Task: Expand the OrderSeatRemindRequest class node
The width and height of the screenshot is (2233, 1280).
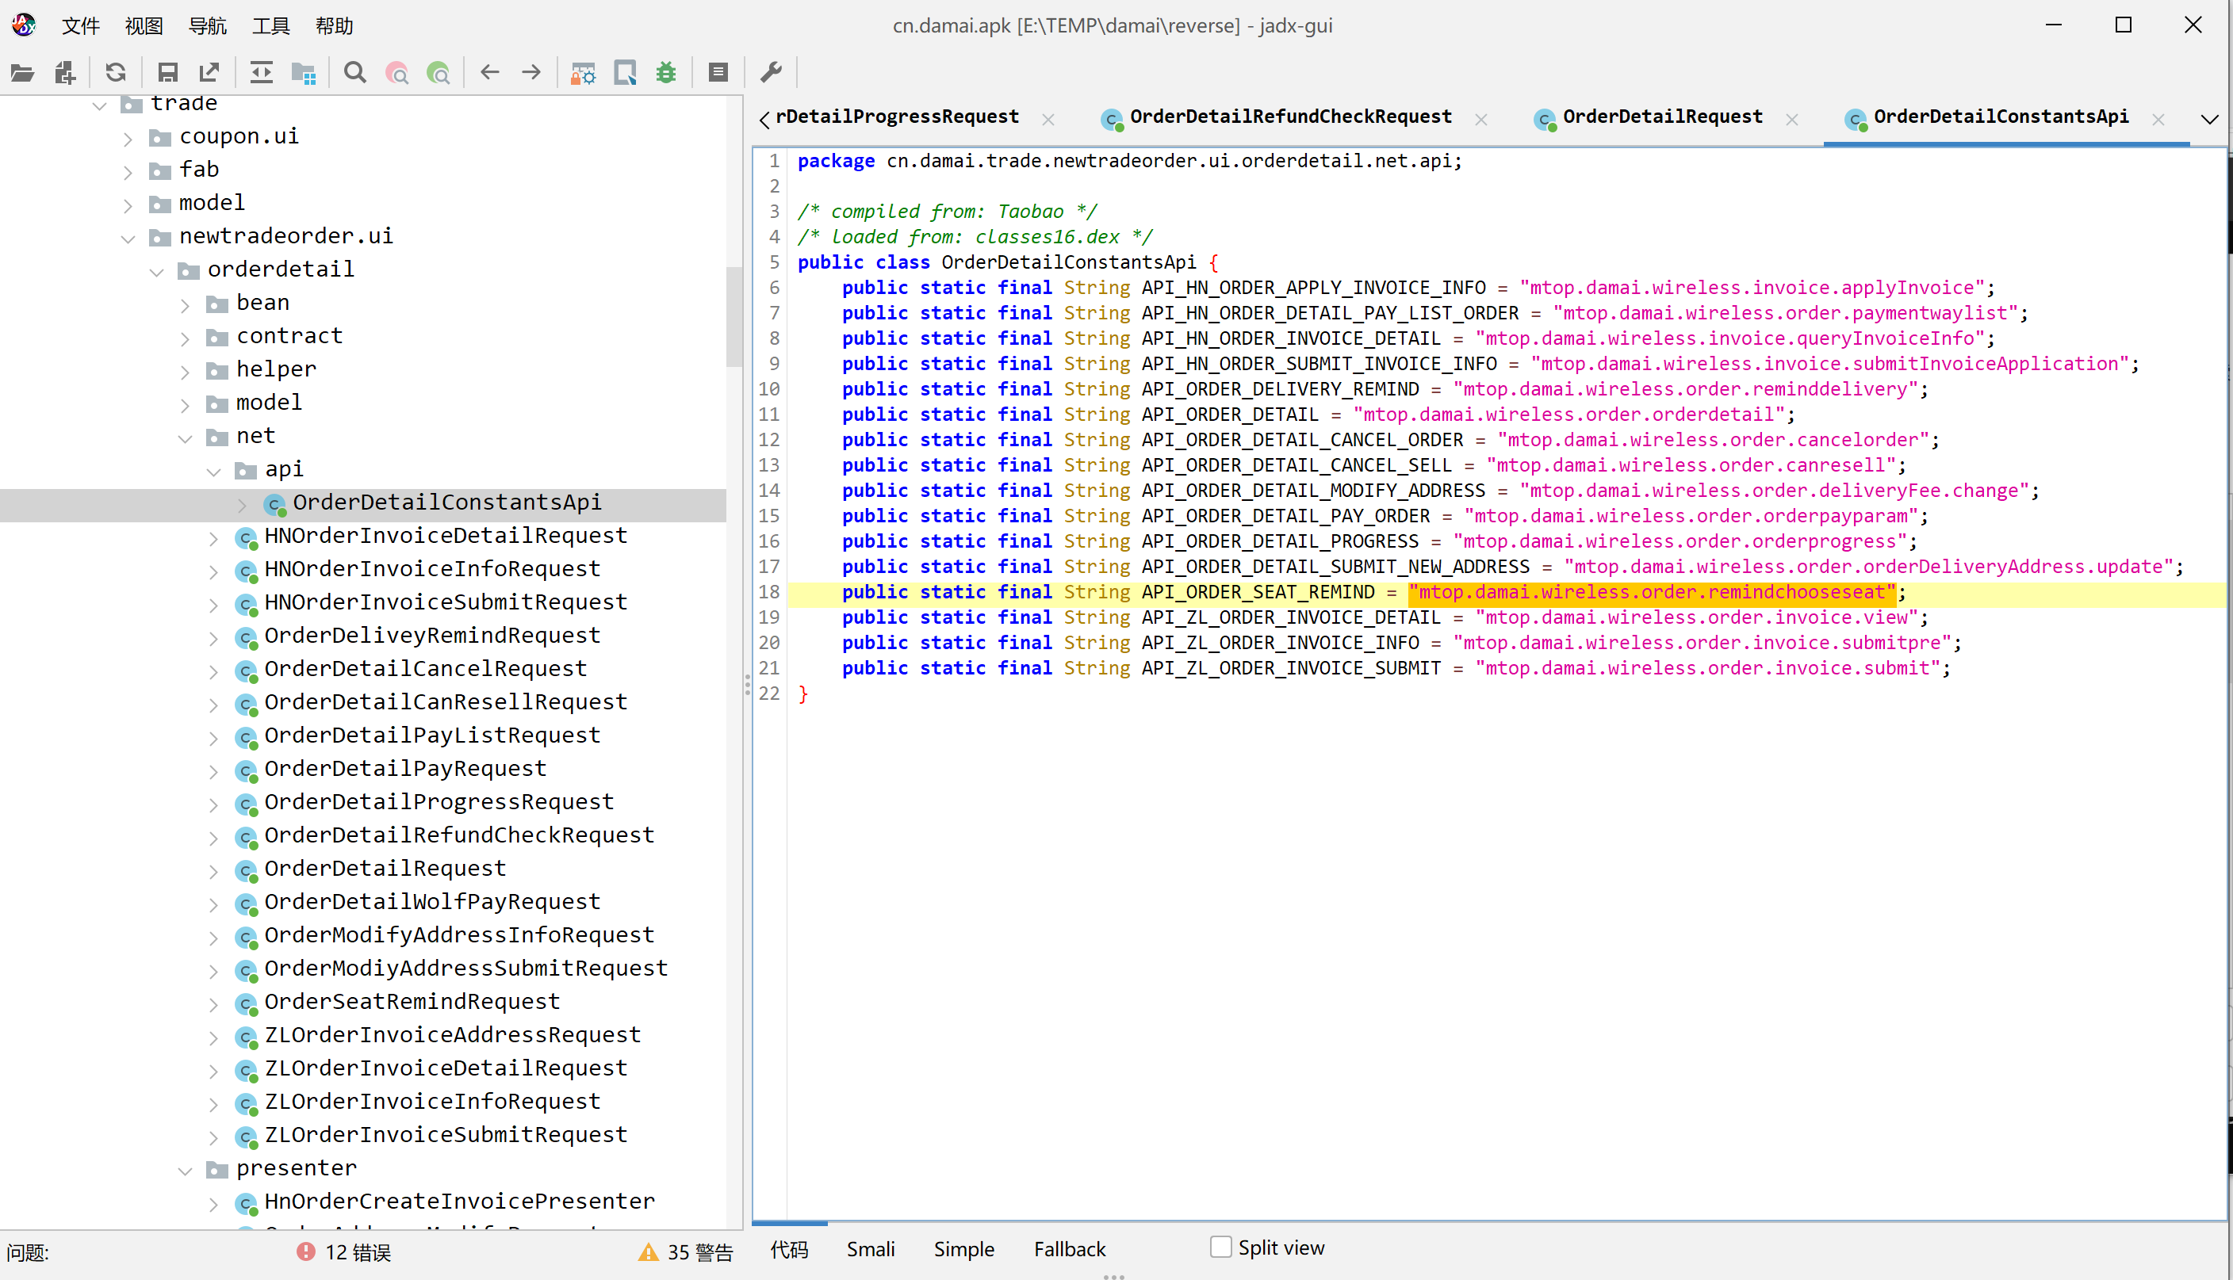Action: tap(214, 1003)
